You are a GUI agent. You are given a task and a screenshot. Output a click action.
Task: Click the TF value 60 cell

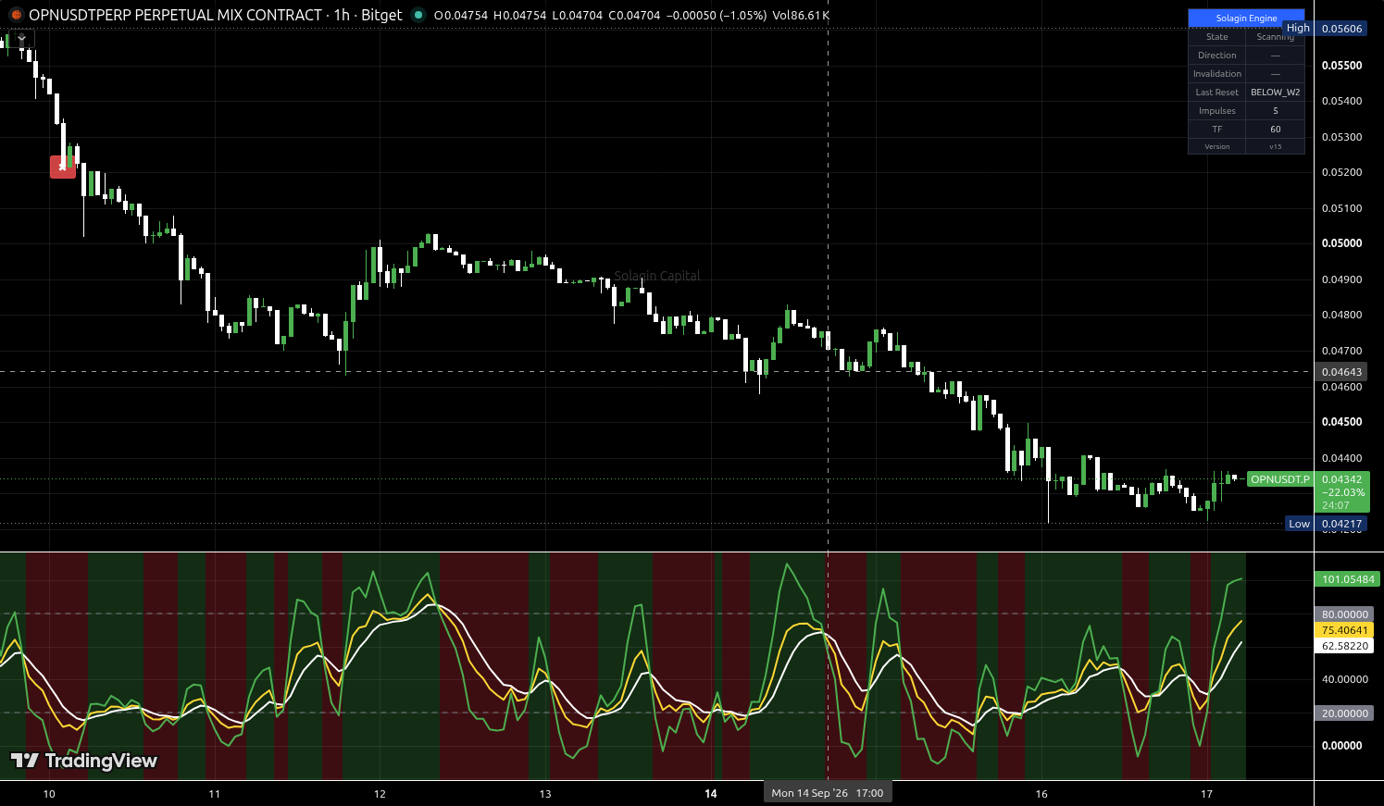coord(1276,130)
